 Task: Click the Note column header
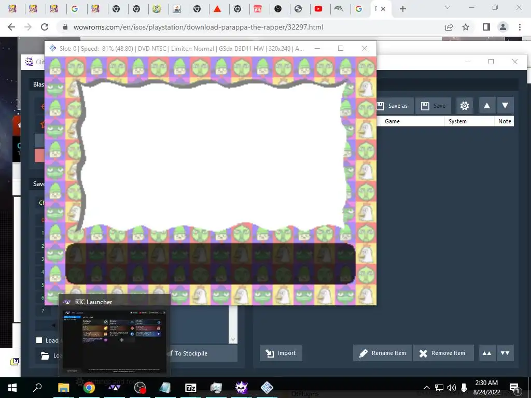(x=504, y=121)
